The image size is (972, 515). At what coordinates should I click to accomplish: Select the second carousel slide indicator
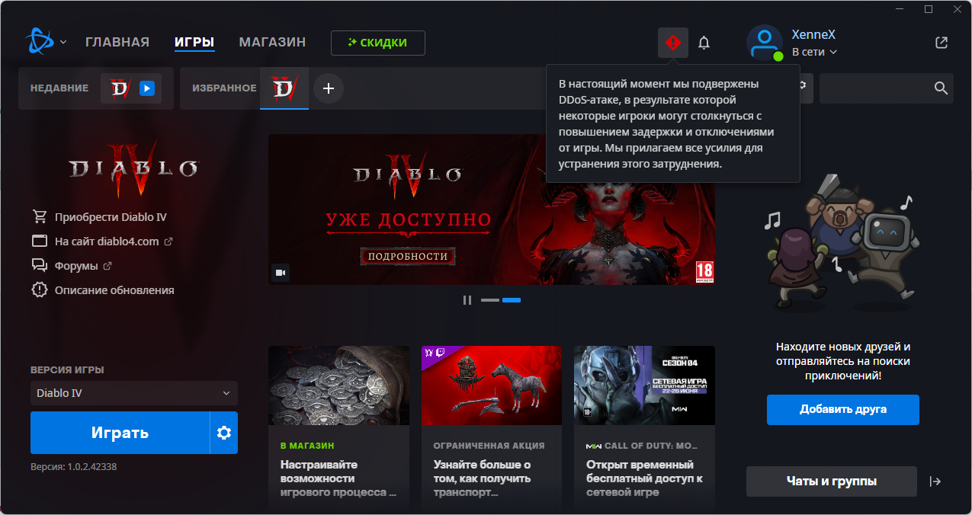point(512,300)
